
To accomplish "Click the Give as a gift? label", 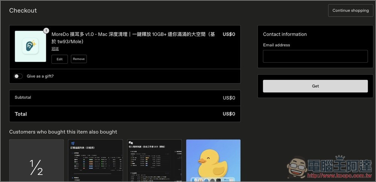I will pyautogui.click(x=40, y=76).
